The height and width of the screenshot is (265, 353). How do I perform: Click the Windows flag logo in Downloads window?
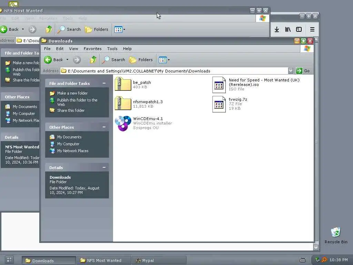tap(307, 48)
